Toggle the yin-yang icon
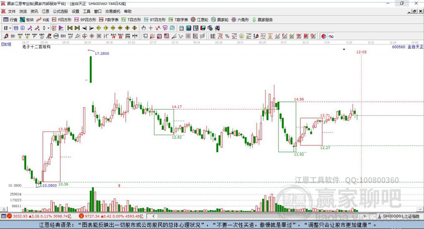Image resolution: width=424 pixels, height=229 pixels. point(324,36)
